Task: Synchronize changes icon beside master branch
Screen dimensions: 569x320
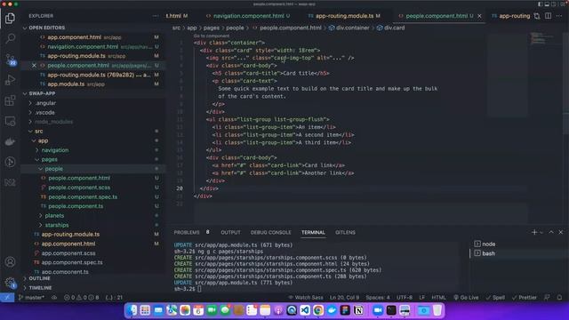Action: [x=54, y=298]
